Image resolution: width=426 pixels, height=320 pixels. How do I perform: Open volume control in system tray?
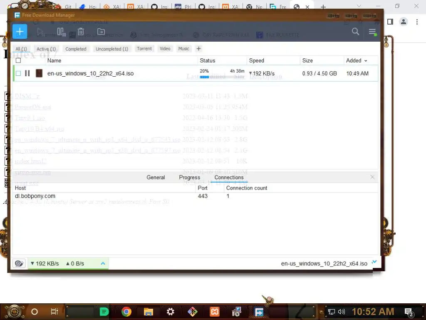click(342, 312)
